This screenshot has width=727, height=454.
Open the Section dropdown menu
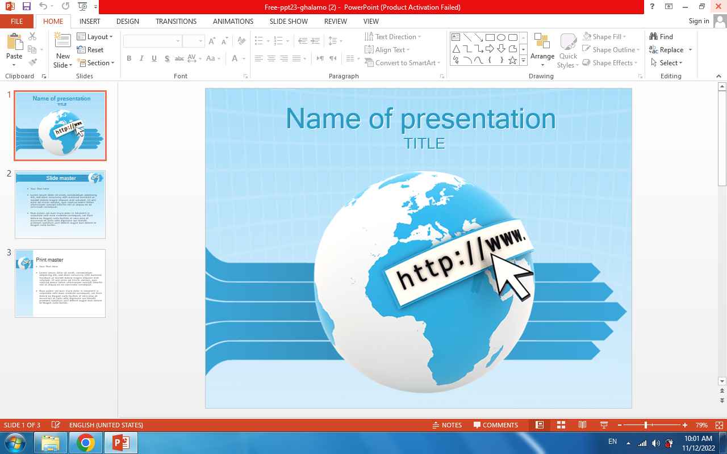click(x=96, y=63)
